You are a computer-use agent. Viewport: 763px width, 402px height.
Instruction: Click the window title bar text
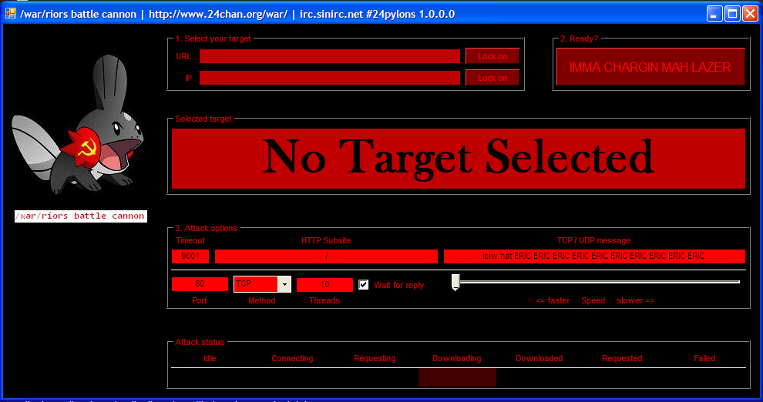237,14
